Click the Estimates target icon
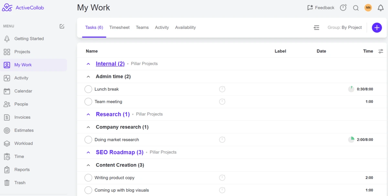The width and height of the screenshot is (388, 196). (7, 130)
